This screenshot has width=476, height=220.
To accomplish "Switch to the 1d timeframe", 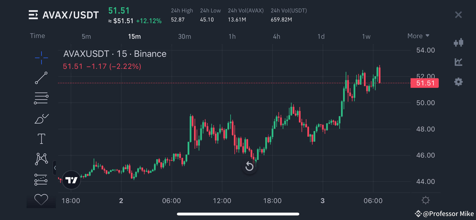I will coord(321,36).
